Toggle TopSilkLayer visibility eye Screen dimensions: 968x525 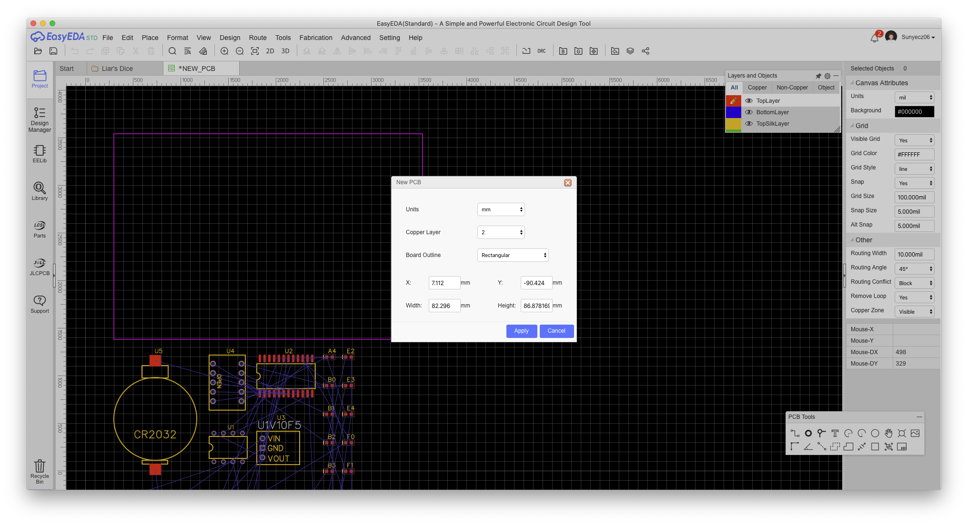coord(749,124)
